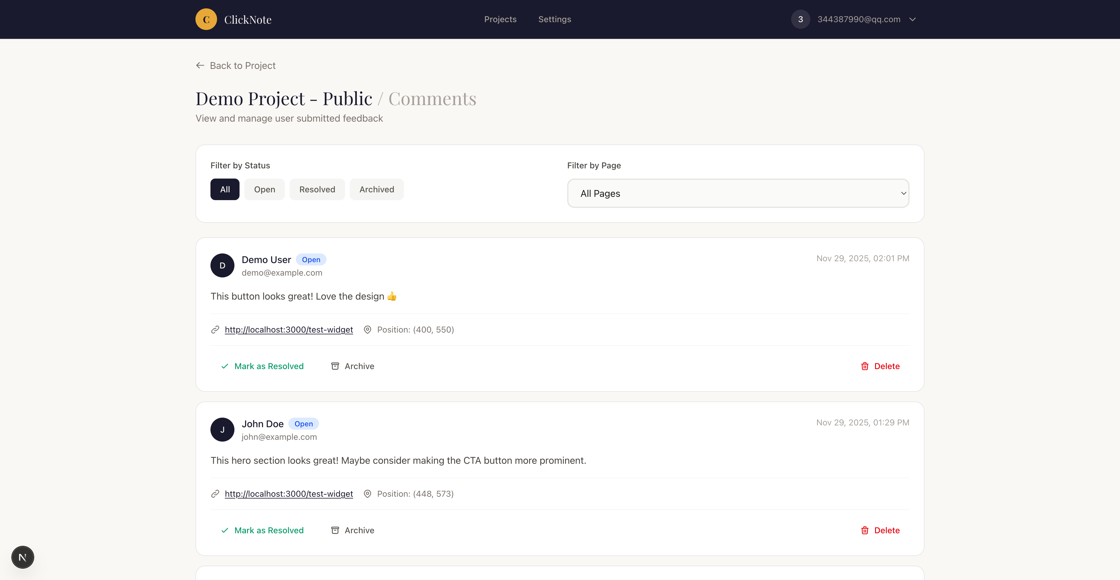Click the back arrow icon
1120x580 pixels.
pos(200,66)
